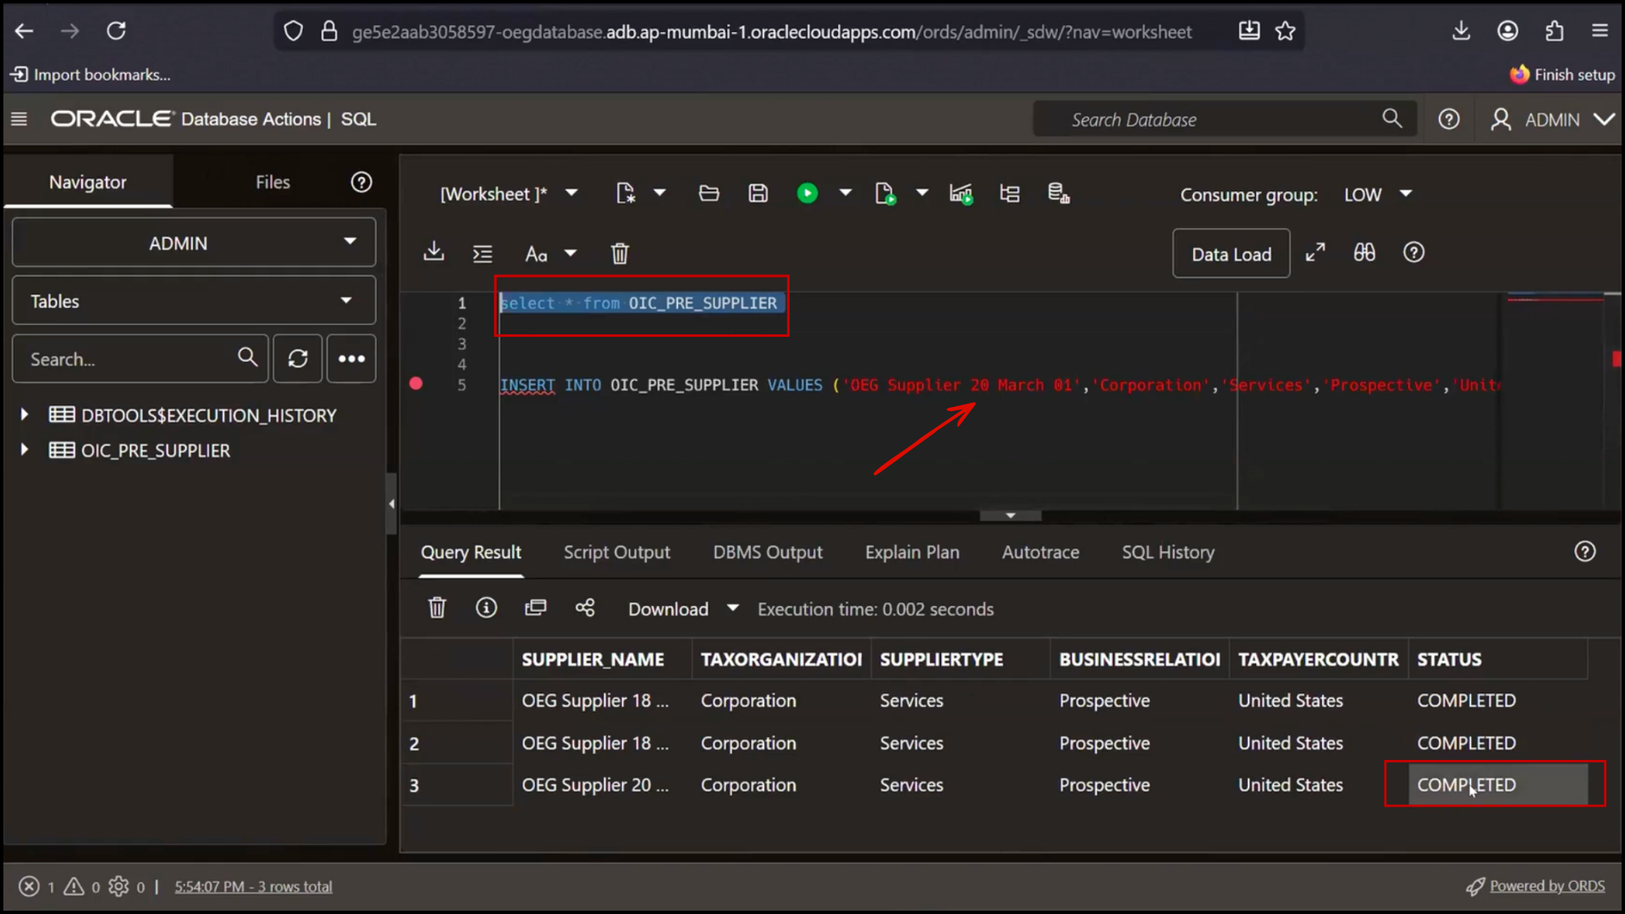This screenshot has width=1625, height=914.
Task: Expand the OIC_PRE_SUPPLIER table node
Action: coord(23,450)
